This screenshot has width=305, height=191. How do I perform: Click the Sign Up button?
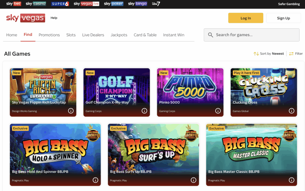pos(283,18)
